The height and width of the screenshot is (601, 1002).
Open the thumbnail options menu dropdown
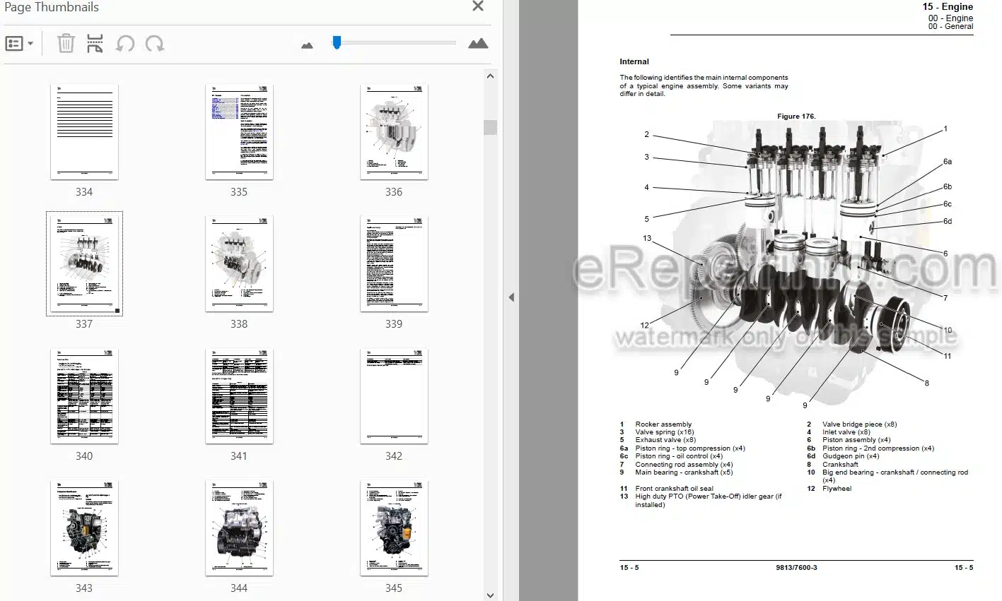19,44
